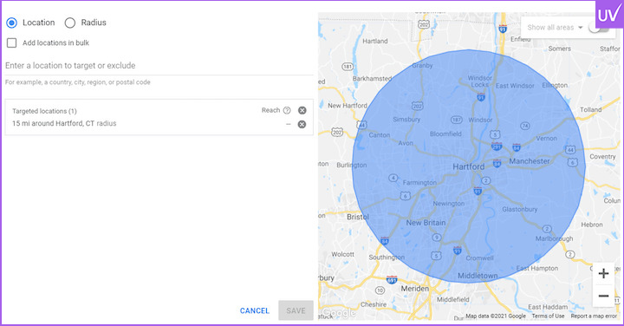
Task: Click the SAVE button
Action: [296, 310]
